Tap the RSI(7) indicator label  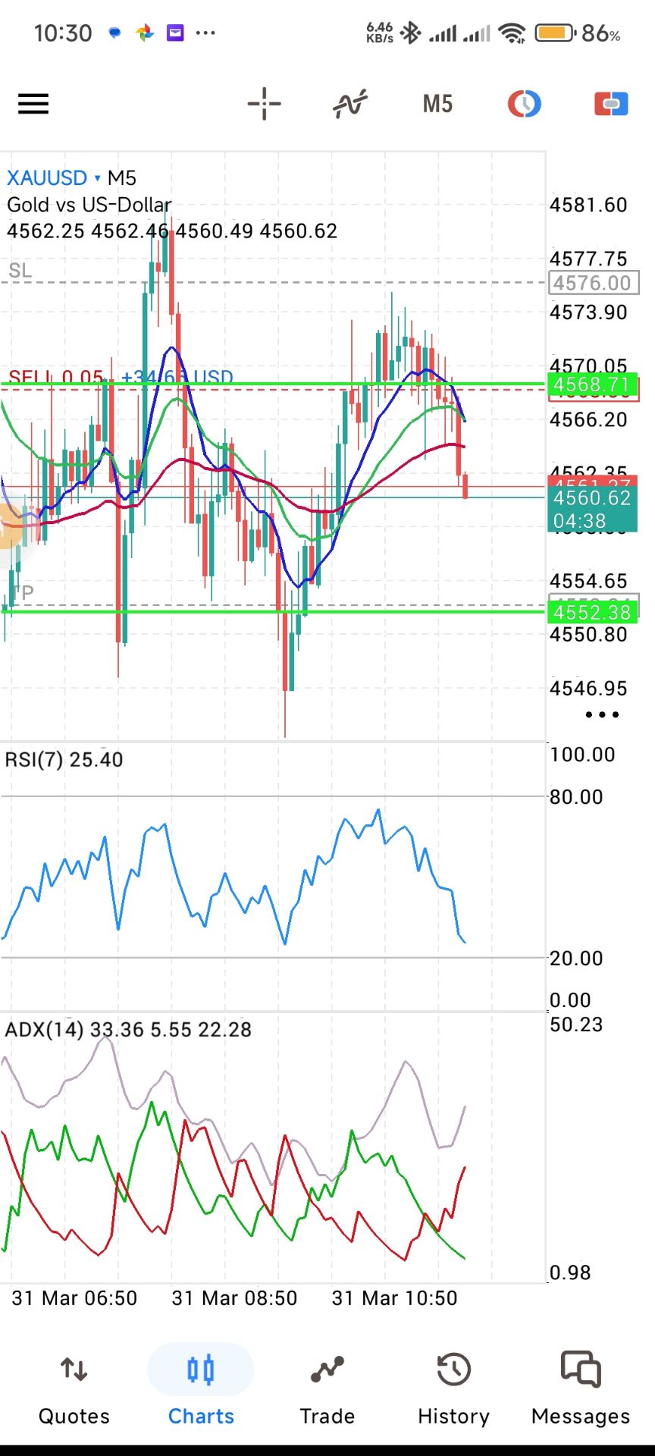point(64,760)
